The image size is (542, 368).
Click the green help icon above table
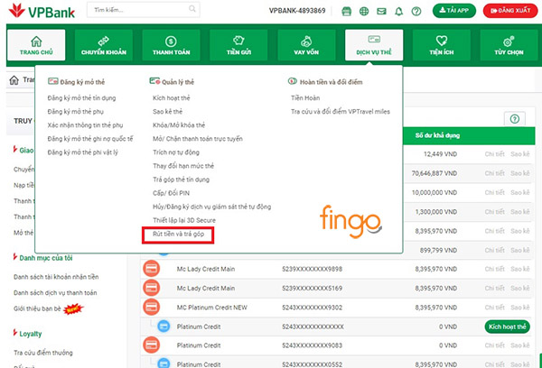(515, 119)
